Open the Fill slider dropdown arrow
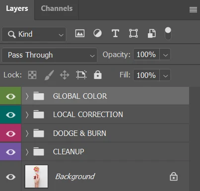The height and width of the screenshot is (191, 200). click(x=165, y=75)
